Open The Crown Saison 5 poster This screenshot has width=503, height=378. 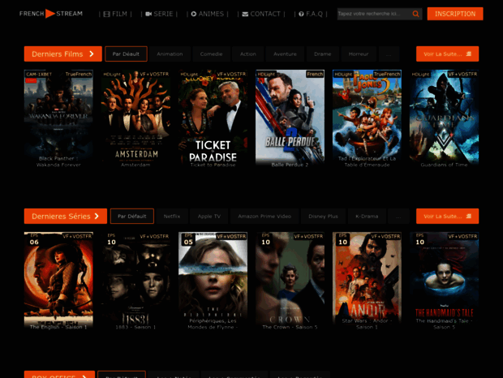point(290,280)
